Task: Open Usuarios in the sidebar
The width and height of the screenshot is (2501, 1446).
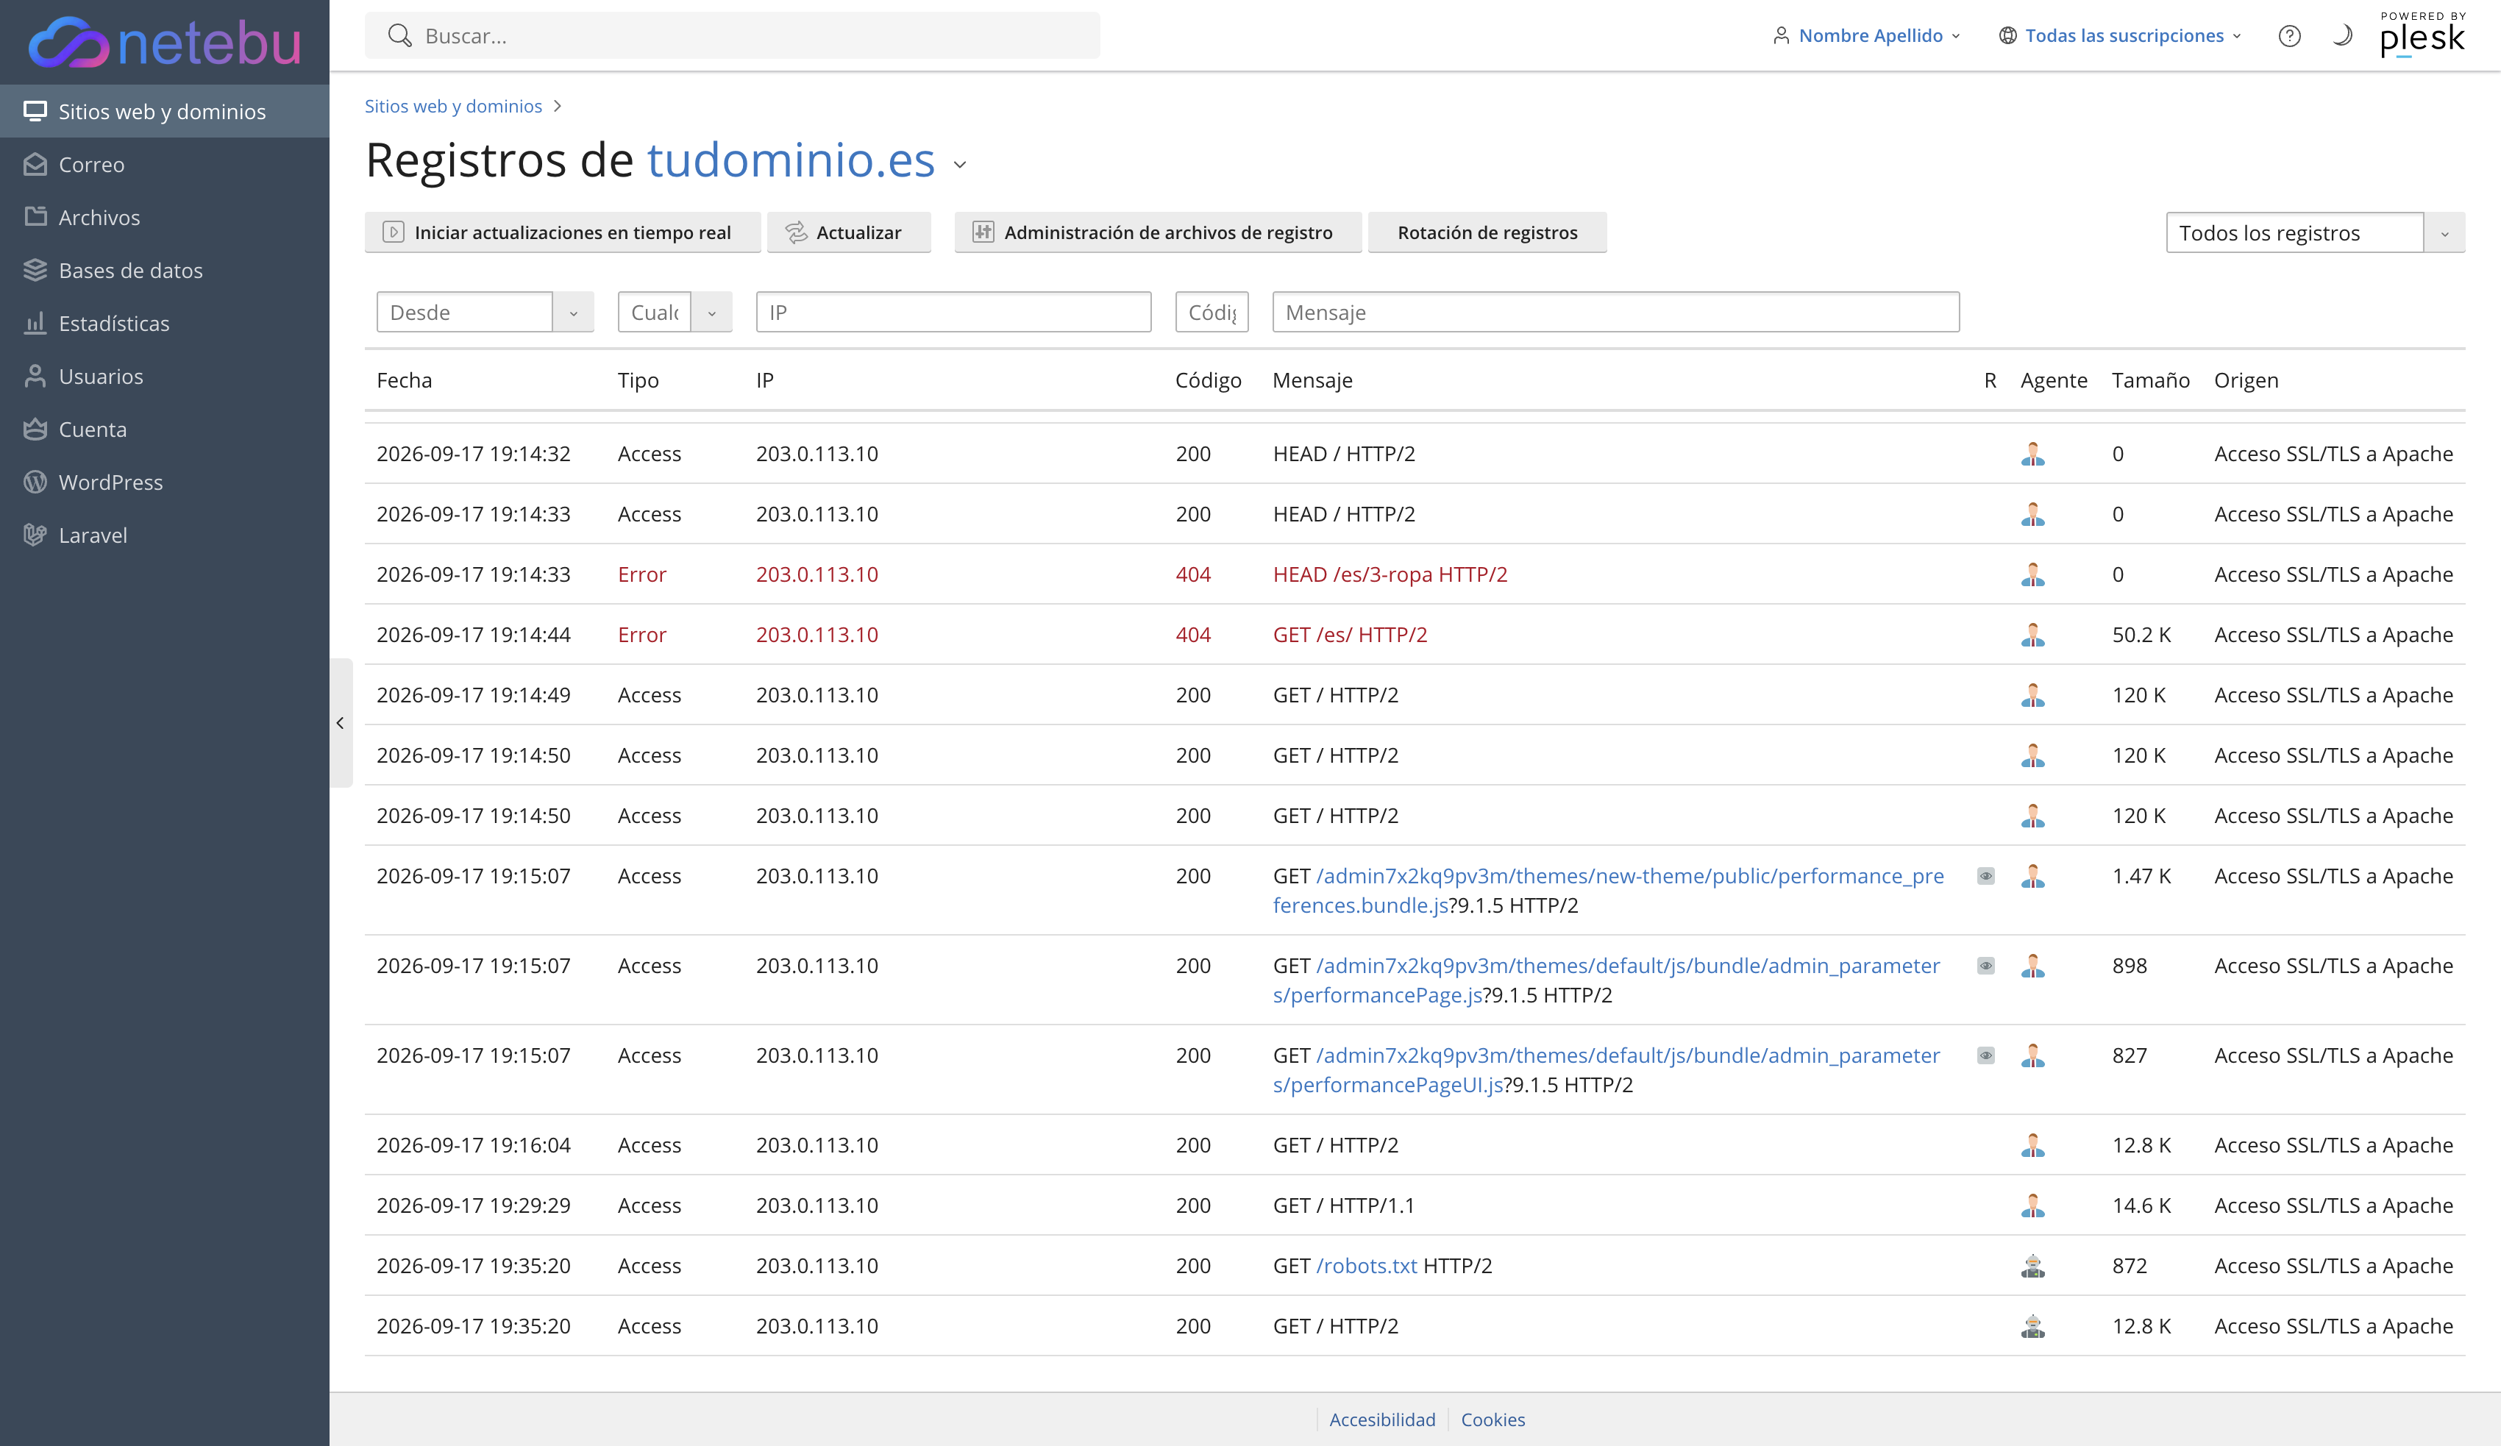Action: [165, 376]
